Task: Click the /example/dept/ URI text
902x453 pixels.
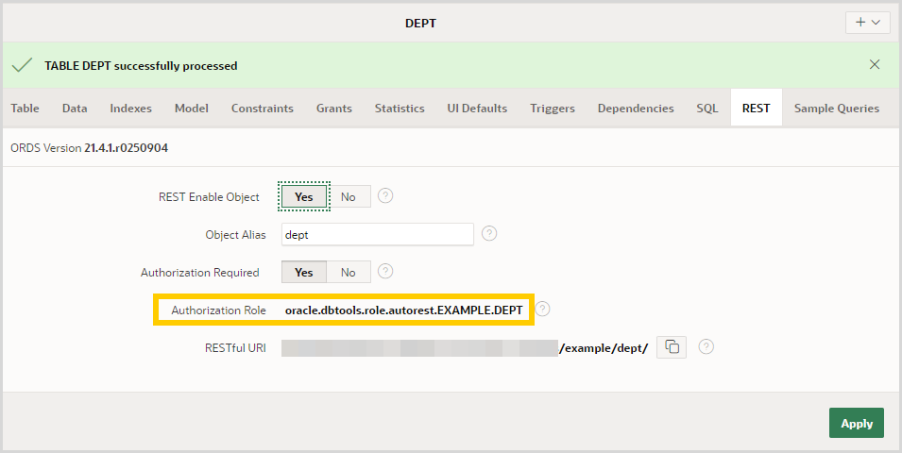Action: [604, 348]
